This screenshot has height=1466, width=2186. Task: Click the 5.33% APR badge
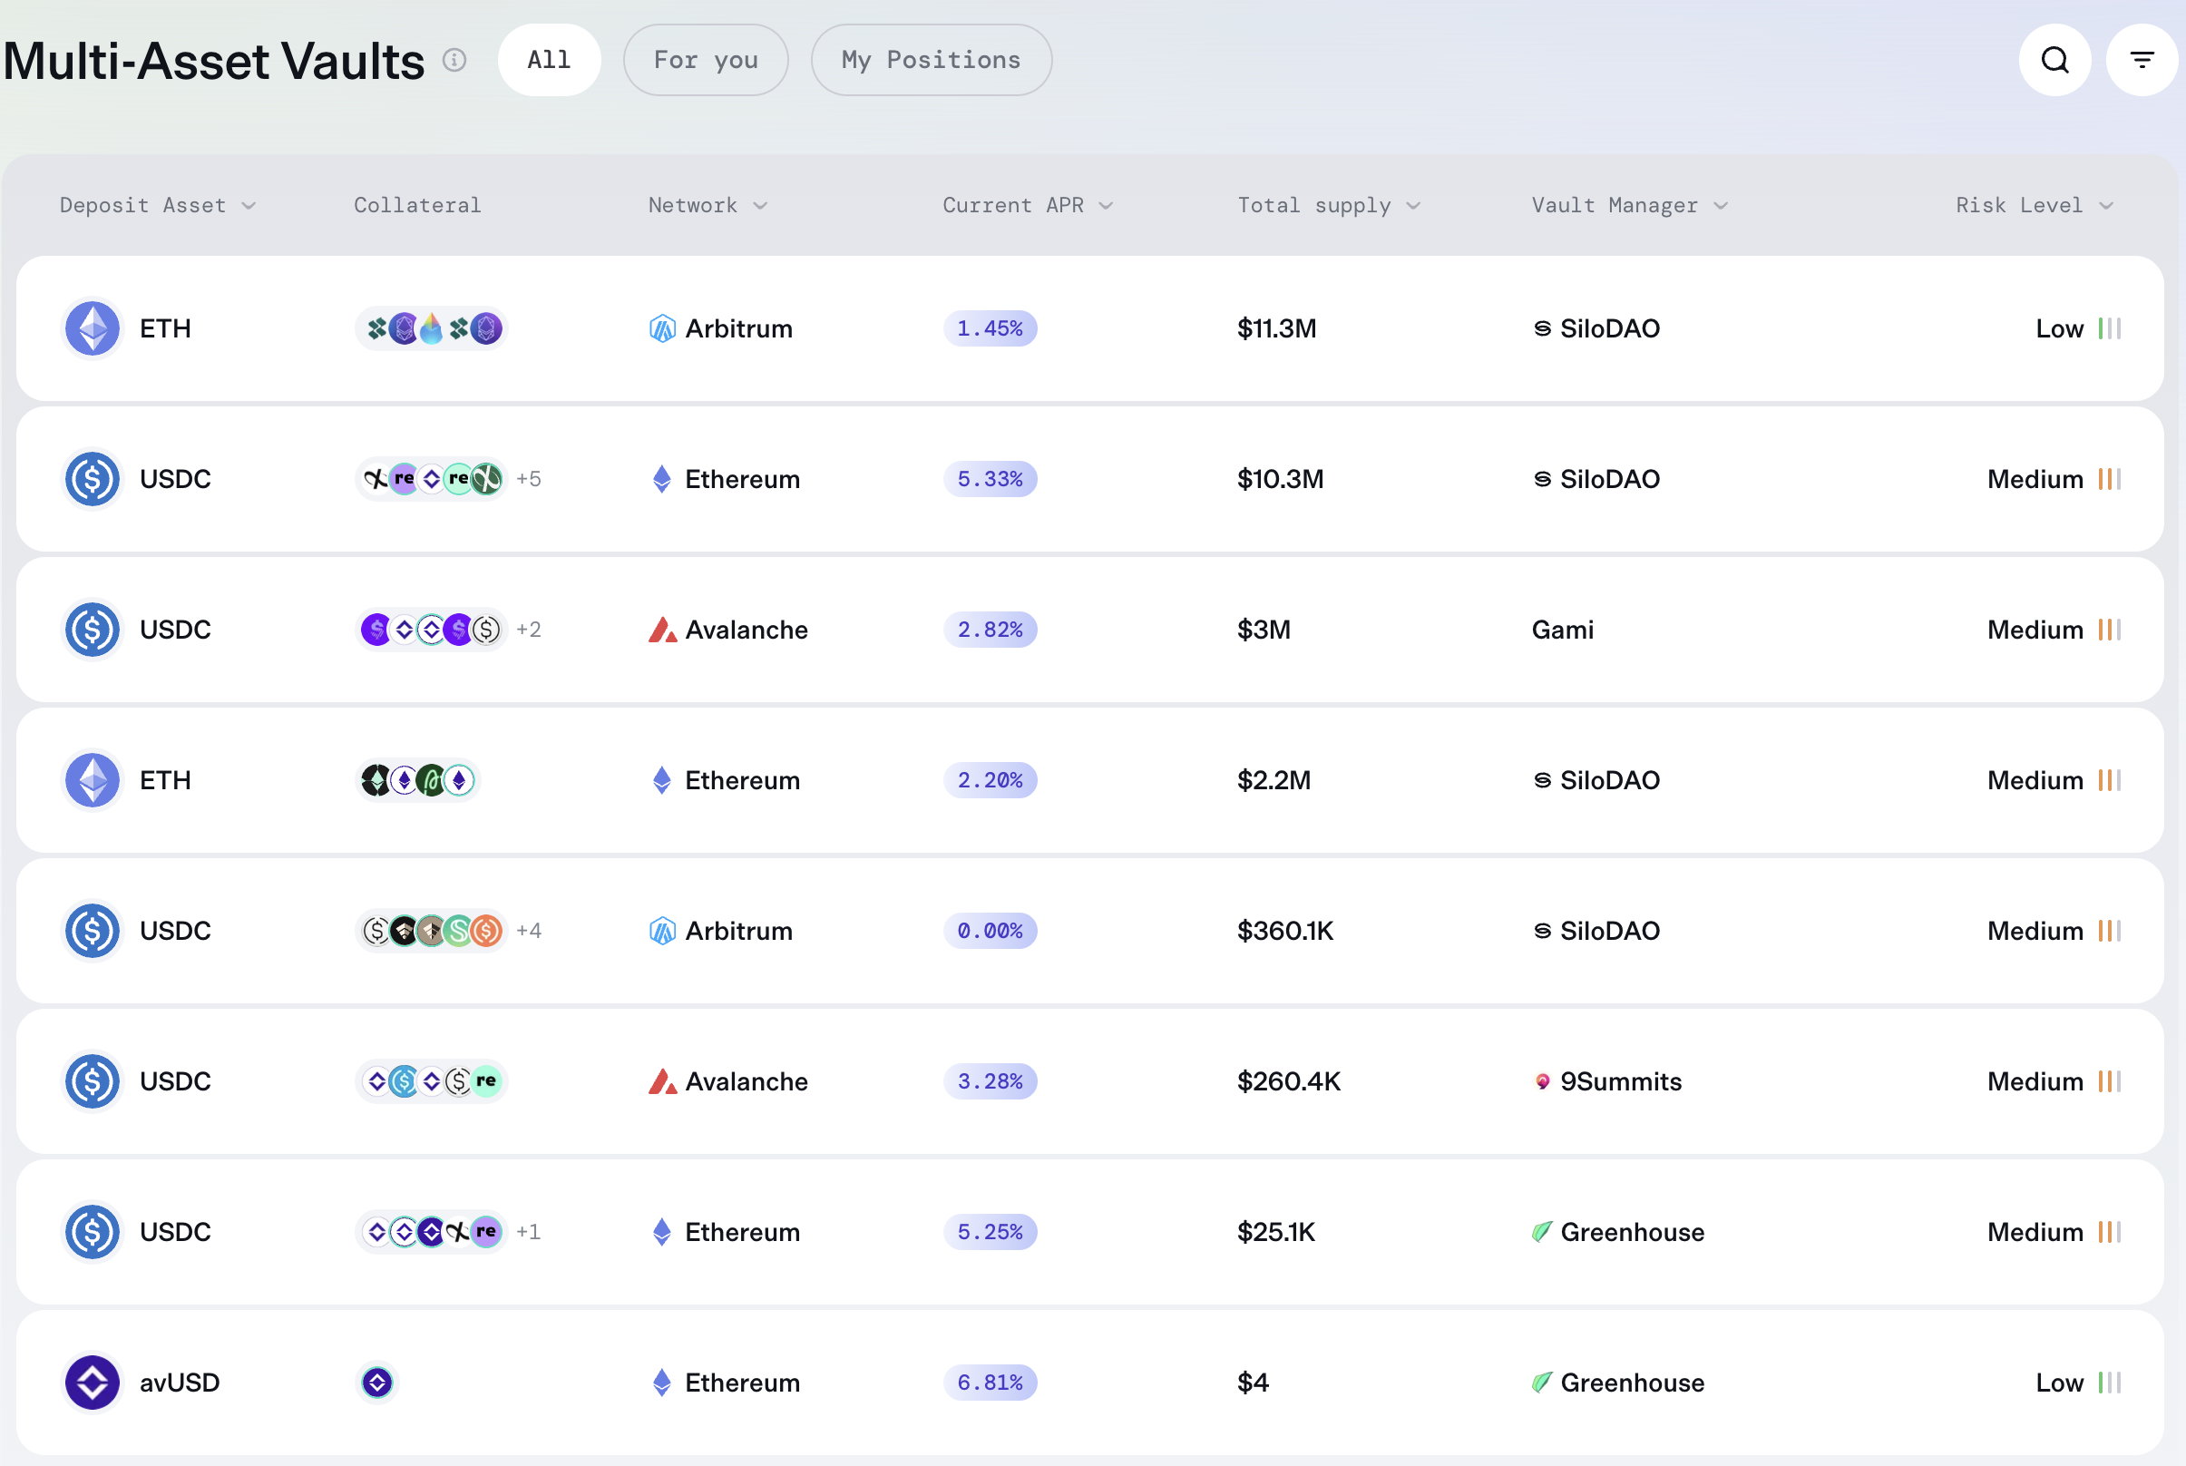point(990,479)
